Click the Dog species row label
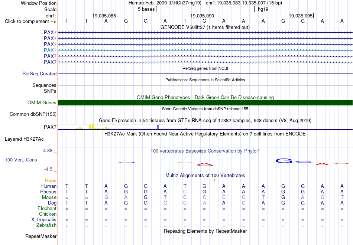353x245 pixels. pos(52,203)
